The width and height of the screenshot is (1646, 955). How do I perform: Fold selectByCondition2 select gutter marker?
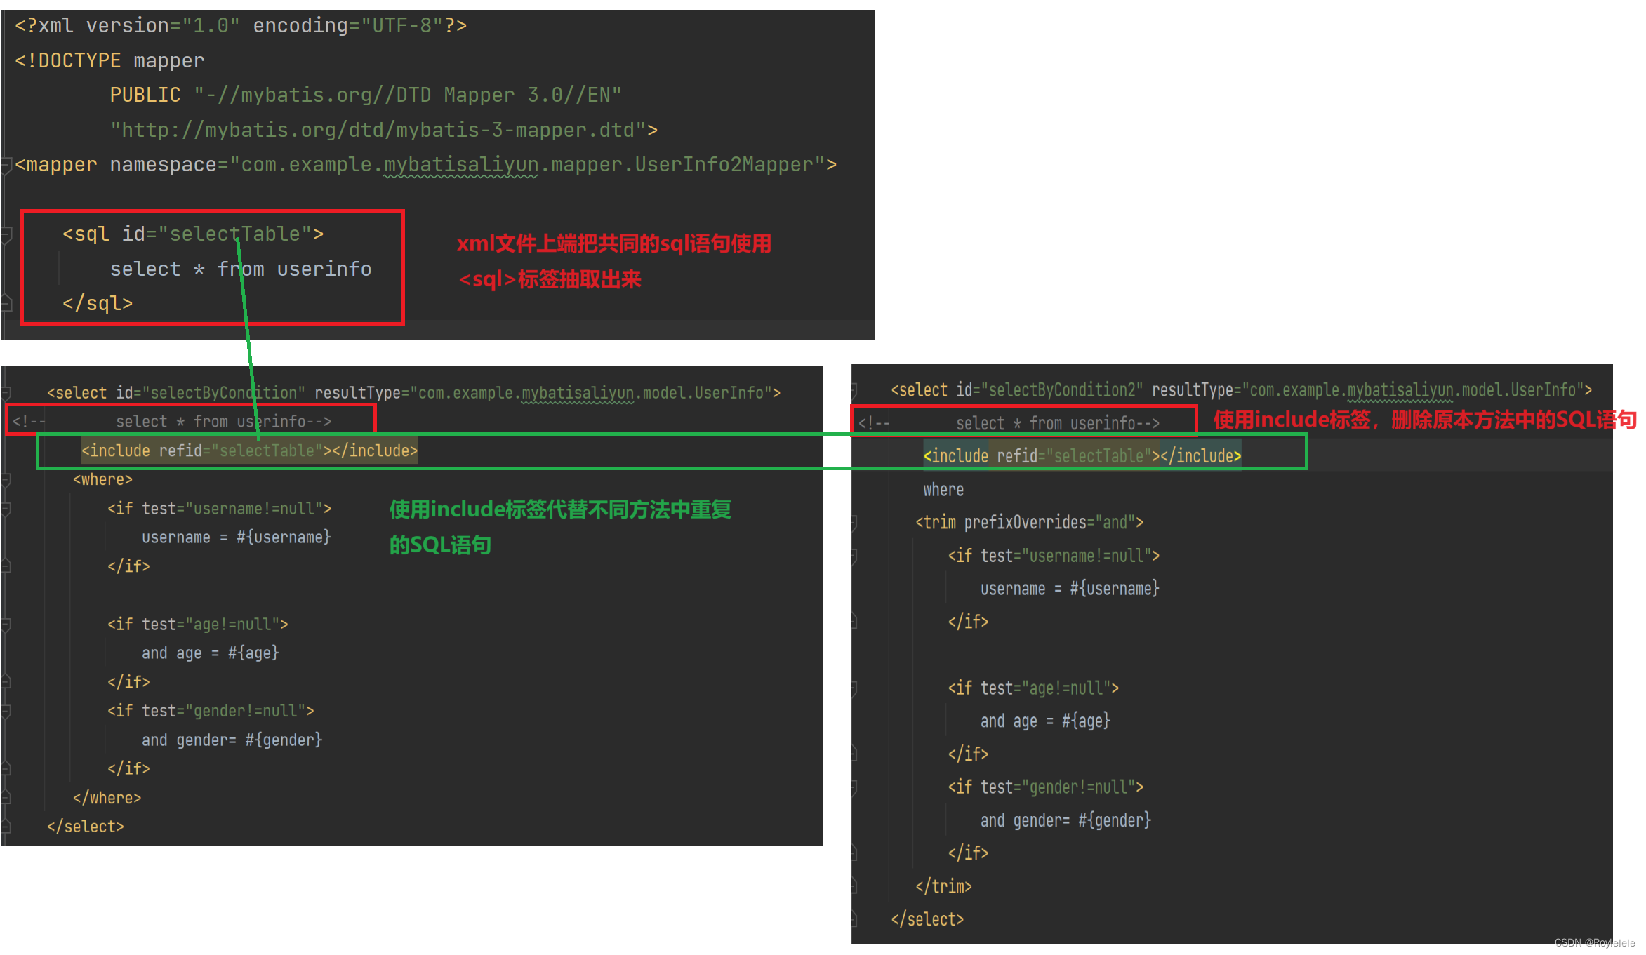(x=854, y=391)
